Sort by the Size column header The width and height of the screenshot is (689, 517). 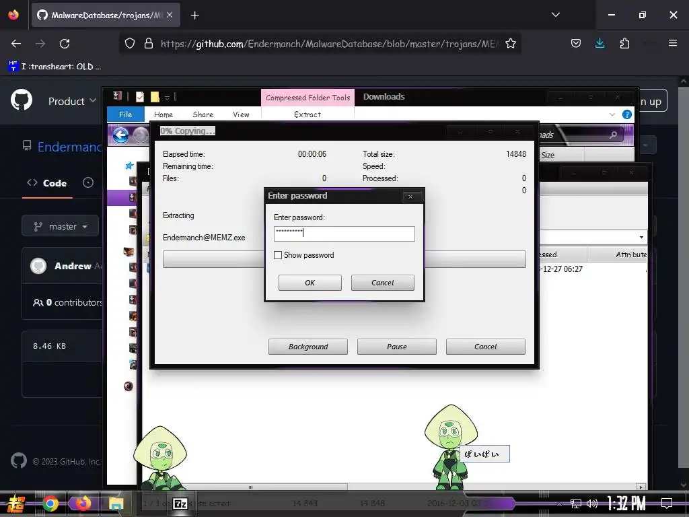(x=548, y=156)
